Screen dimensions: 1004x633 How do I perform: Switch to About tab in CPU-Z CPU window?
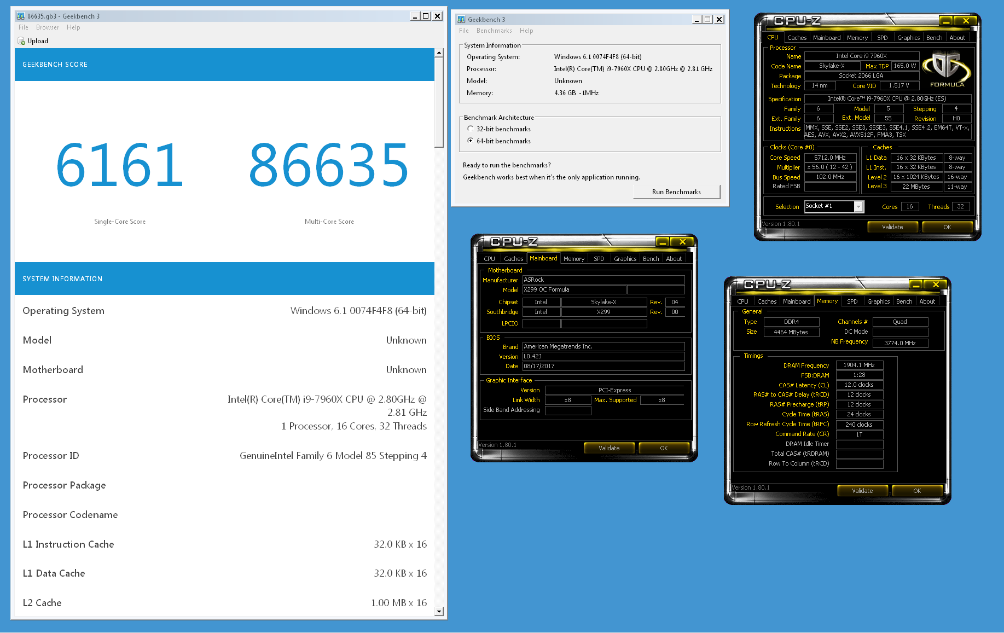[x=957, y=38]
